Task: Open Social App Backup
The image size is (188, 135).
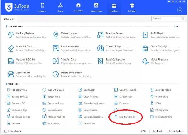Action: click(18, 116)
